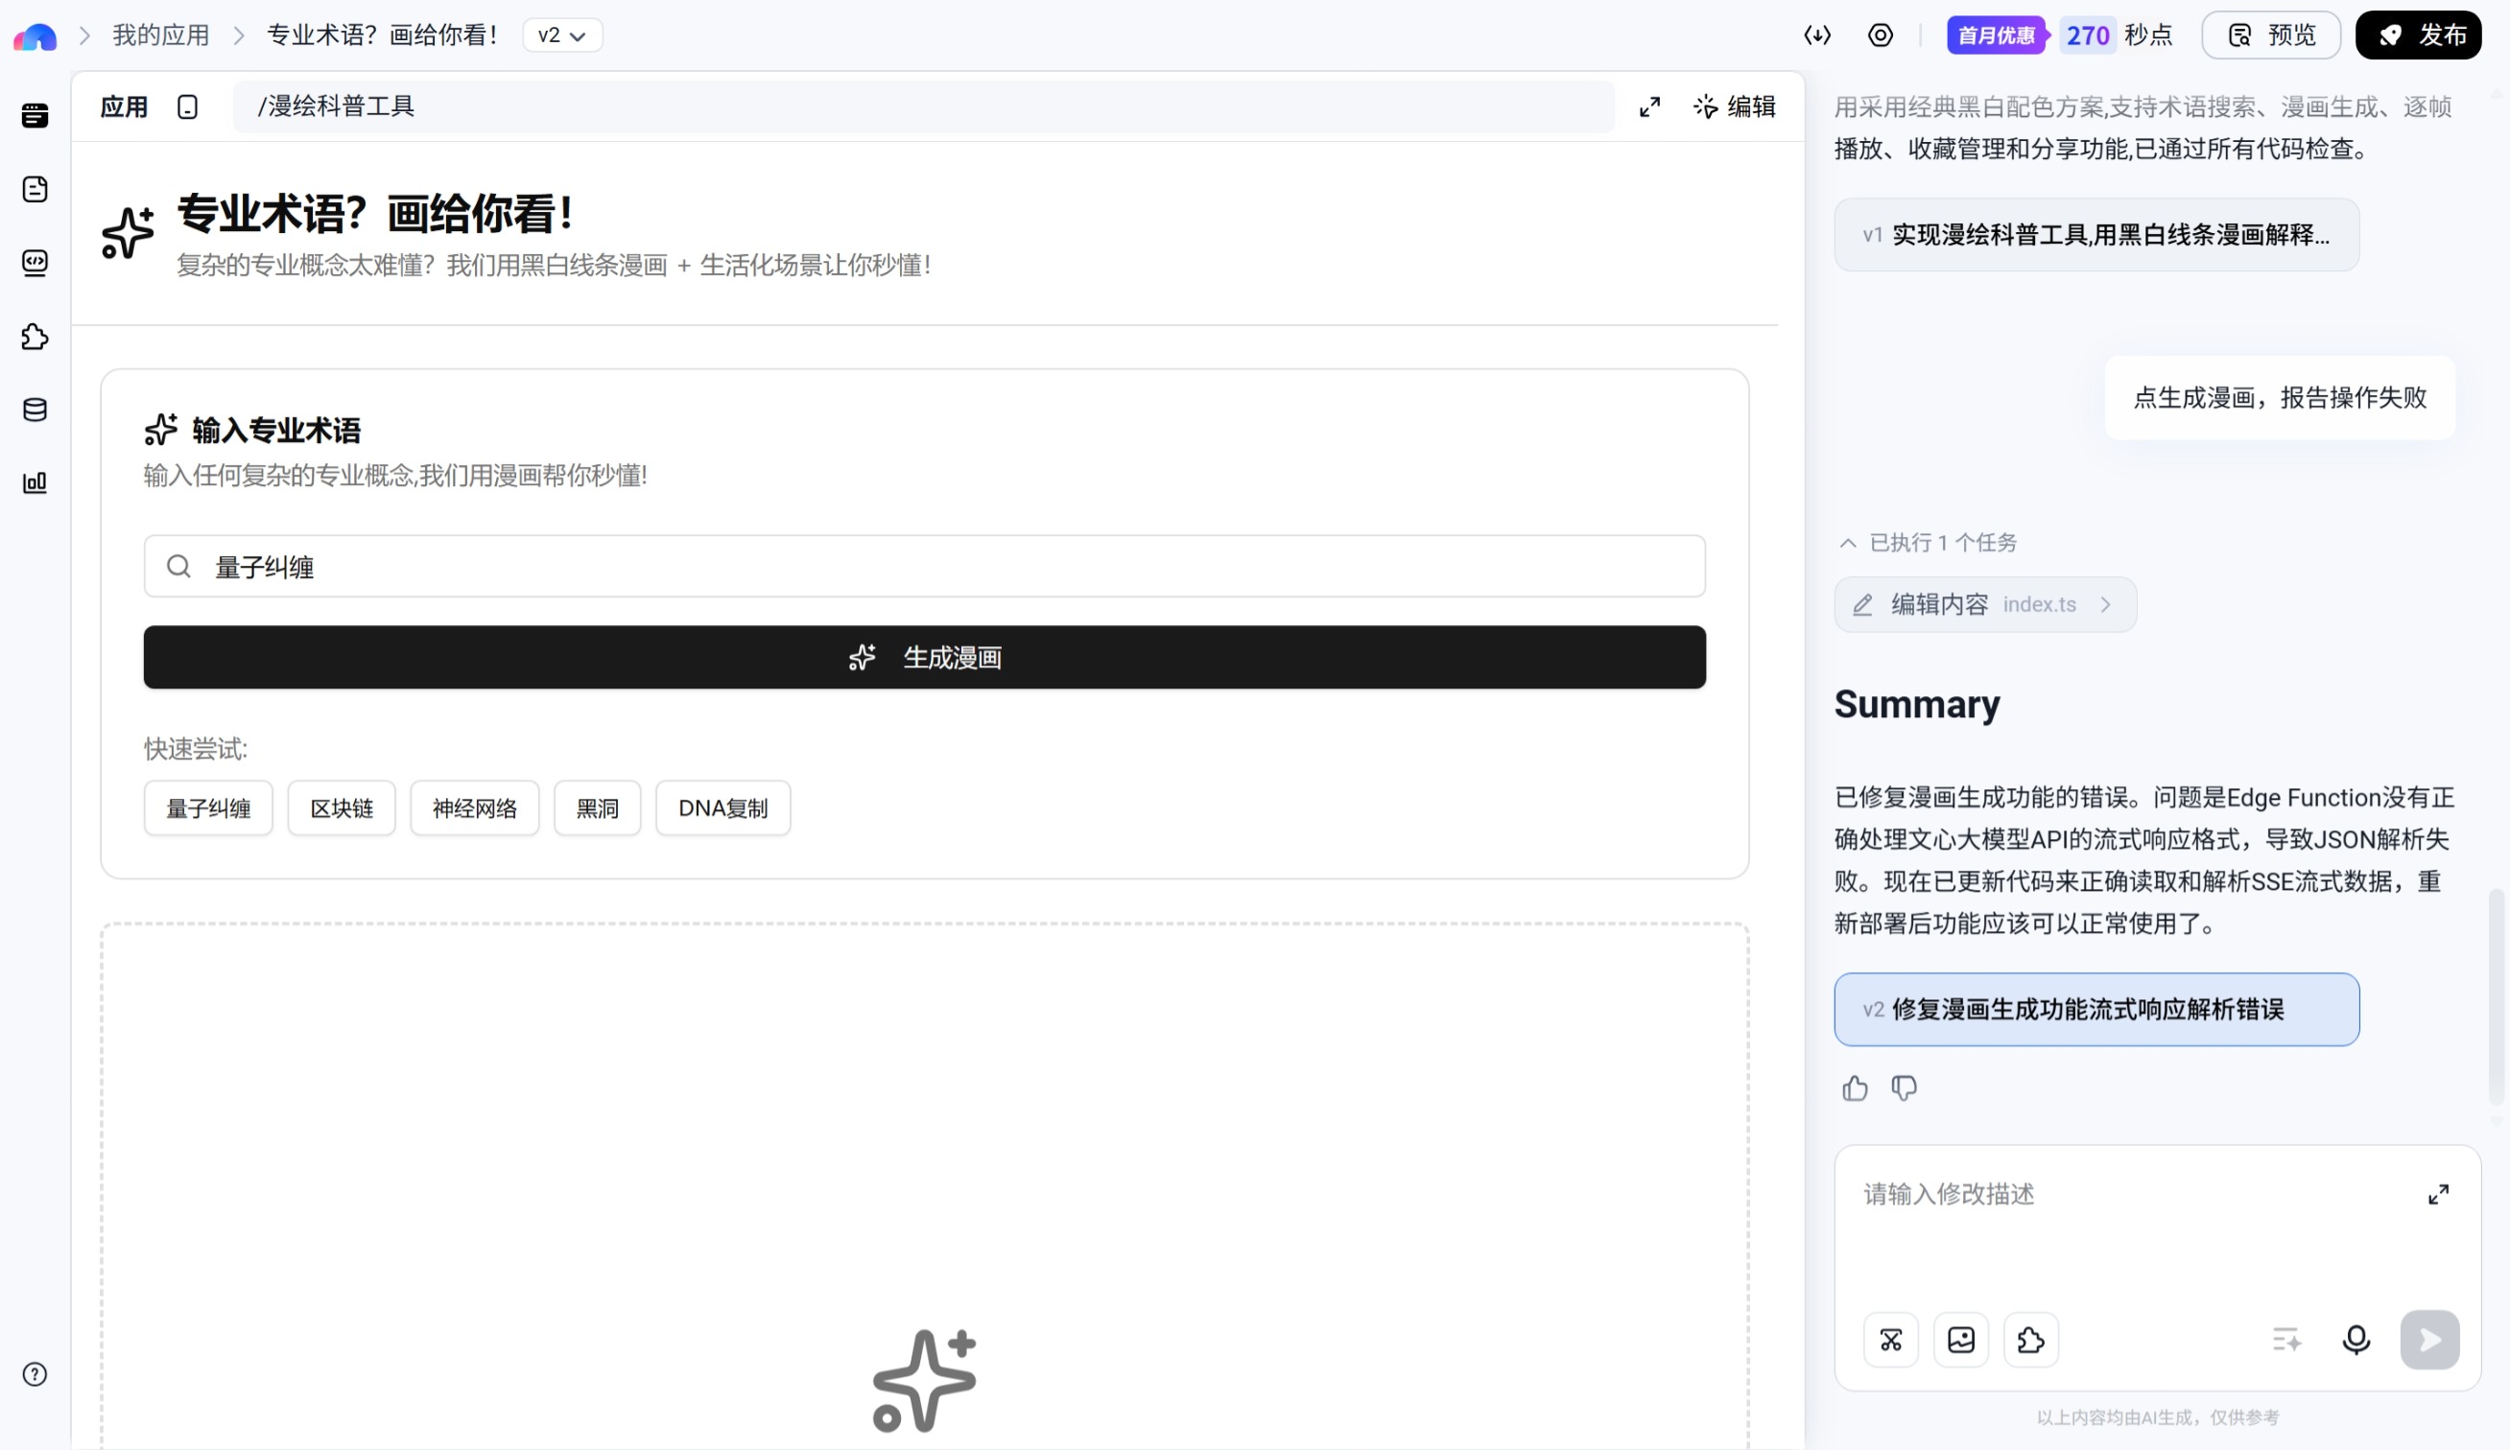This screenshot has width=2510, height=1450.
Task: Click the /漫绘科普工具 path field
Action: [923, 106]
